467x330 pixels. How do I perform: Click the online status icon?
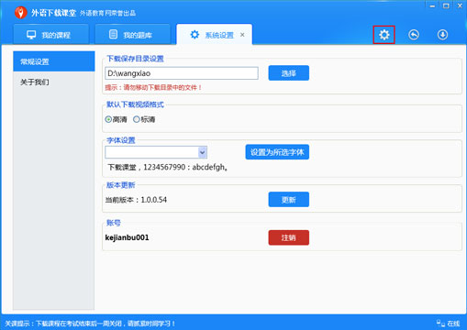440,323
